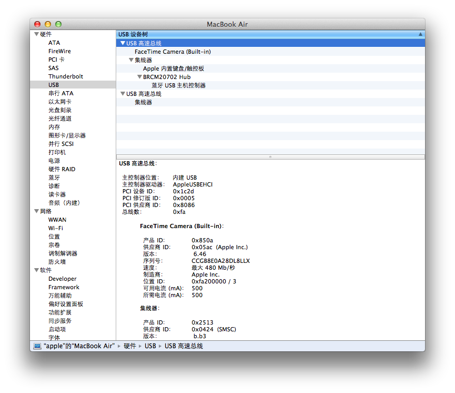Select SAS in the sidebar
455x393 pixels.
tap(54, 68)
